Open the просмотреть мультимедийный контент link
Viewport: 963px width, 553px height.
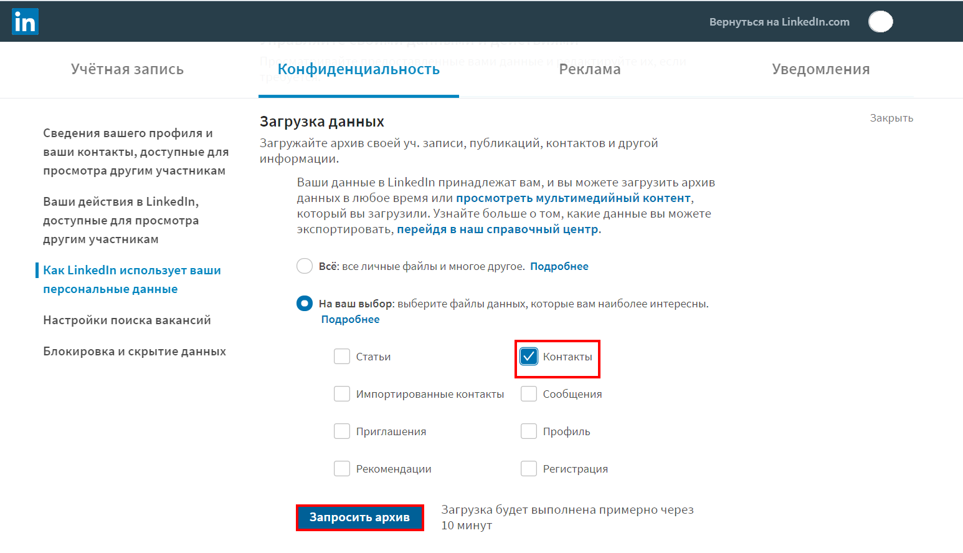573,198
